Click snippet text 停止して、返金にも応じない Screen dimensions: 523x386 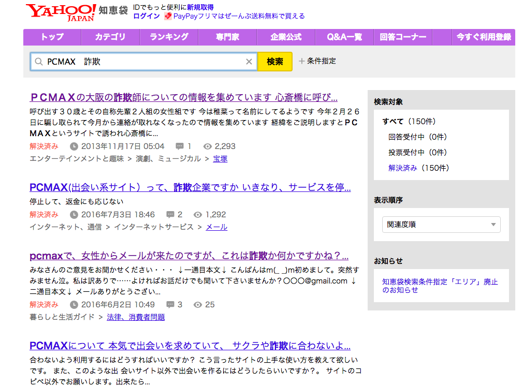77,202
